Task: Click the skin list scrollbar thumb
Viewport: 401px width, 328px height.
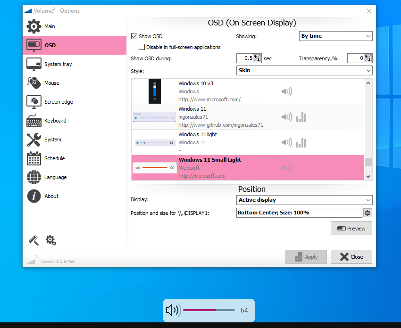Action: coord(368,162)
